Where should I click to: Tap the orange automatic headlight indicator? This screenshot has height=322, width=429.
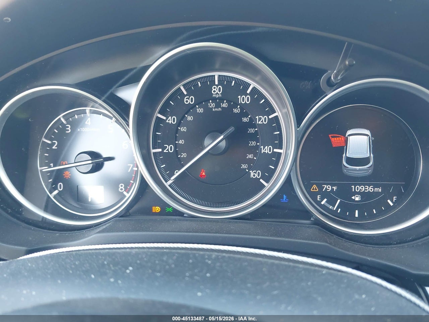click(156, 210)
